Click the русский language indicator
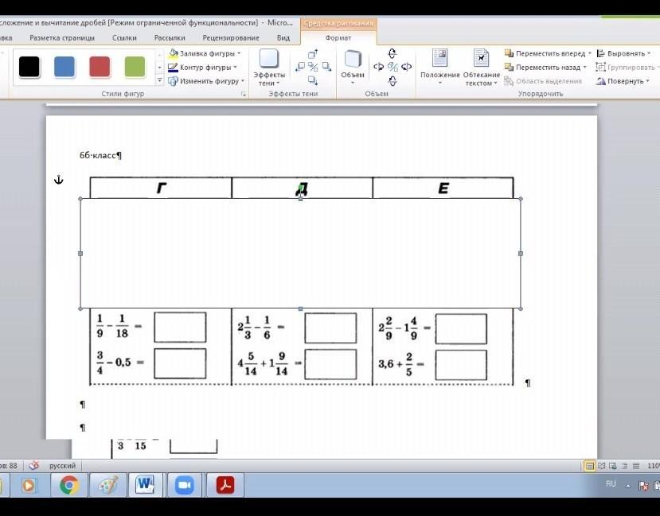The height and width of the screenshot is (516, 660). 62,466
